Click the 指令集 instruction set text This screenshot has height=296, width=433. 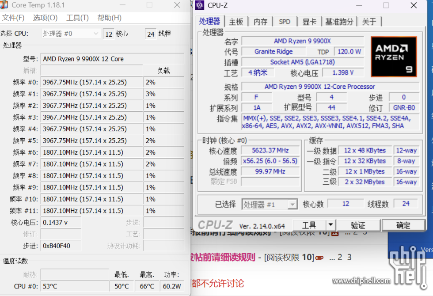coord(330,122)
